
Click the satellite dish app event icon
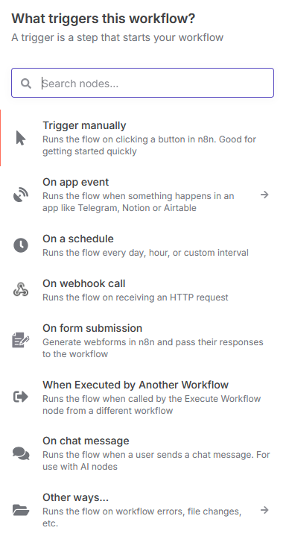21,195
